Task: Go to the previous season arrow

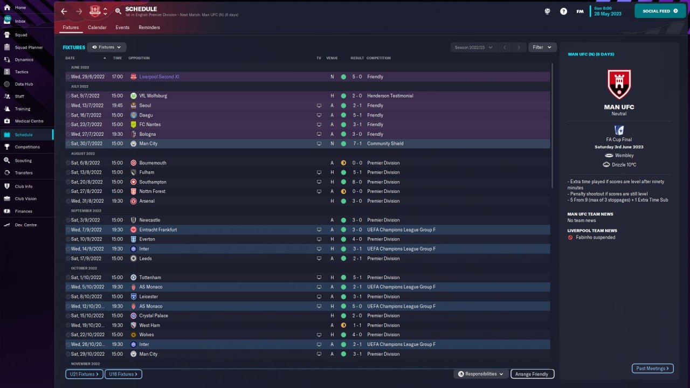Action: pyautogui.click(x=505, y=47)
